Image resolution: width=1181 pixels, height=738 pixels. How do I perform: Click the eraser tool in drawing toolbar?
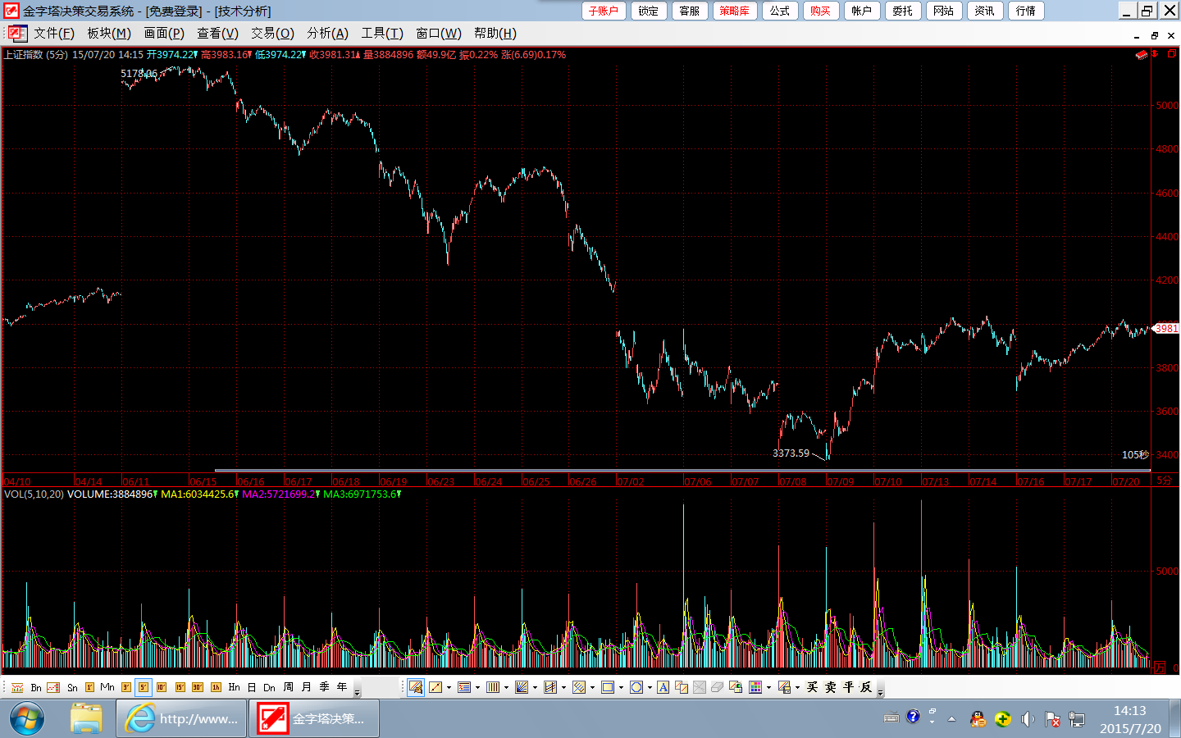coord(717,687)
